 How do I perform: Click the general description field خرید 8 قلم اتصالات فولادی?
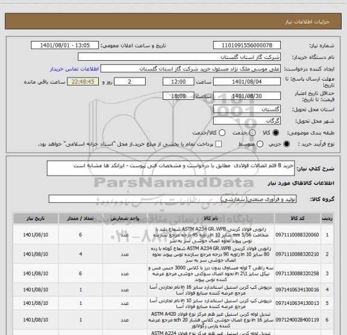(170, 168)
